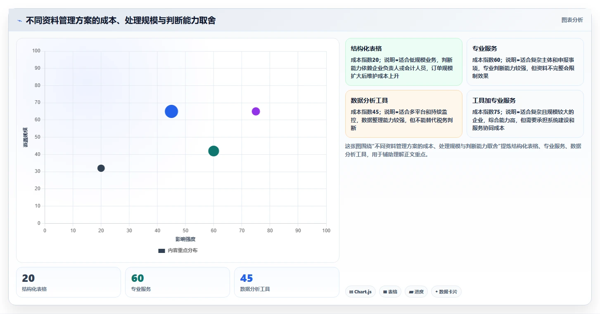Click the 表格 tag chip
The height and width of the screenshot is (314, 600).
pos(390,292)
